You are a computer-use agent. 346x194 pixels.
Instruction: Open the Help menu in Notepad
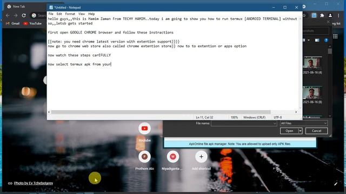91,14
